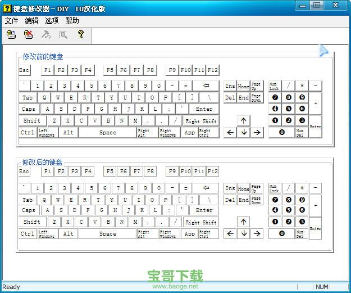Select Del key on the 修改后 keyboard
Image resolution: width=351 pixels, height=293 pixels.
point(230,200)
